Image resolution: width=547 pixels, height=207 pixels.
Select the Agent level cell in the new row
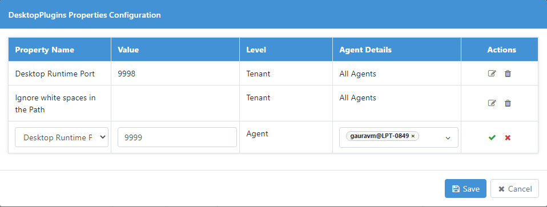pos(286,137)
